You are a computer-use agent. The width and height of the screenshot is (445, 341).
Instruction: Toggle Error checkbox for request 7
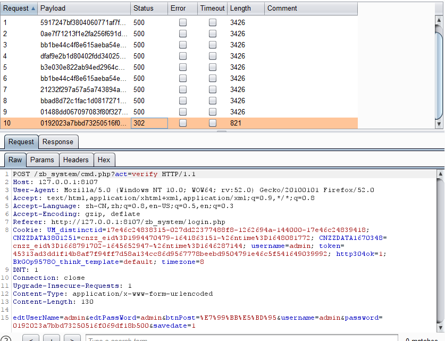click(183, 89)
